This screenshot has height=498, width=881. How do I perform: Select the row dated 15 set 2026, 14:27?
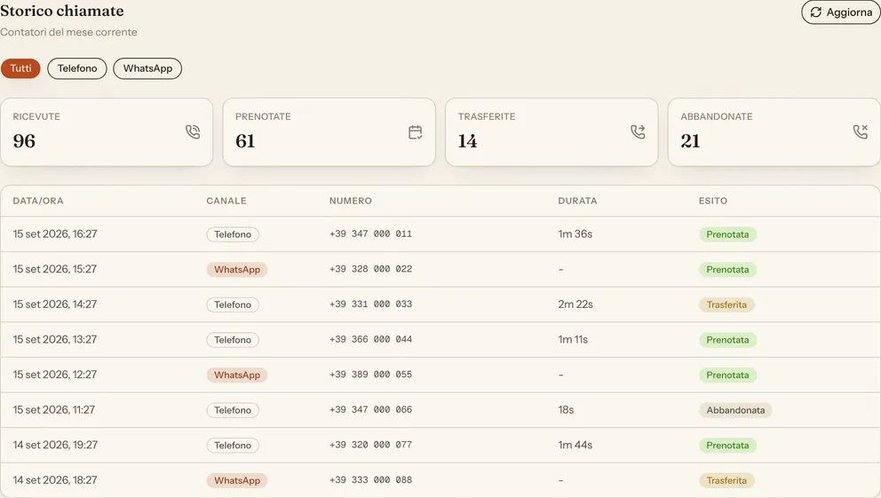[x=440, y=304]
